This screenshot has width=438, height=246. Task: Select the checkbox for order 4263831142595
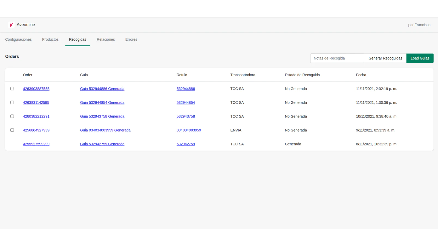tap(12, 102)
